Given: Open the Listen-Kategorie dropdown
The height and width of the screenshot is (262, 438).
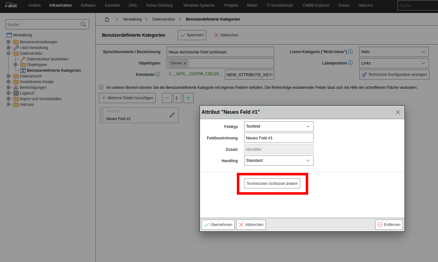Looking at the screenshot, I should pyautogui.click(x=394, y=52).
